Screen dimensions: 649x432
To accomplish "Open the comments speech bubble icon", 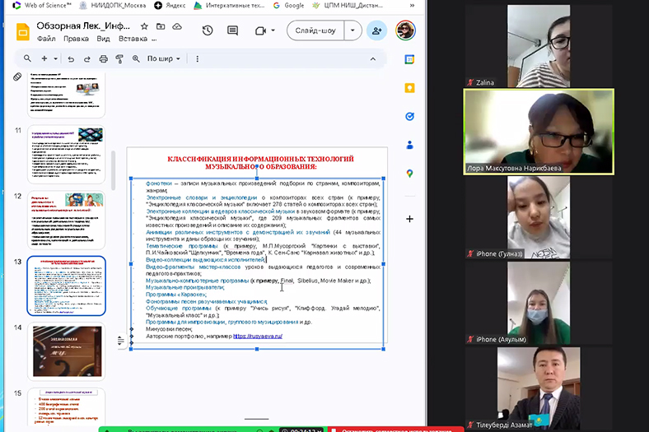I will pos(233,30).
